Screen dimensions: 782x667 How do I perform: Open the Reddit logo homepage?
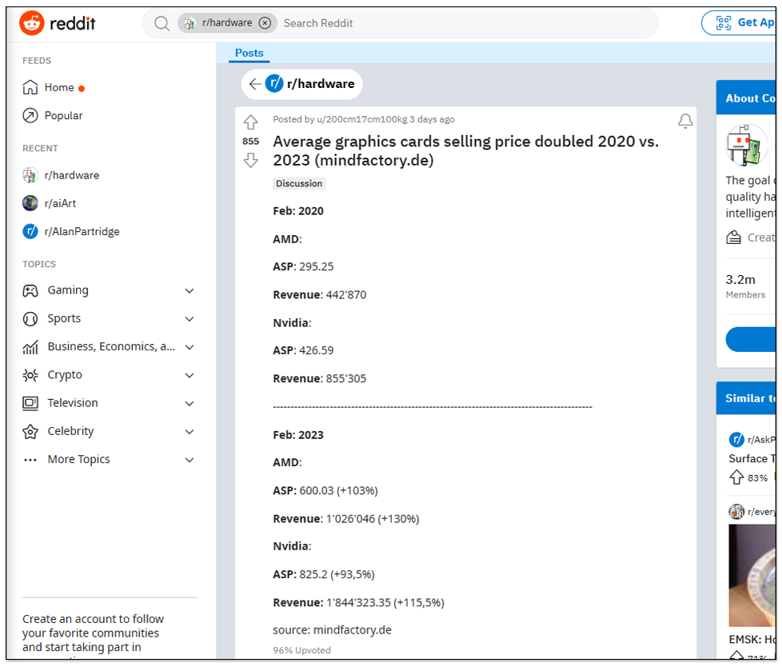(58, 23)
